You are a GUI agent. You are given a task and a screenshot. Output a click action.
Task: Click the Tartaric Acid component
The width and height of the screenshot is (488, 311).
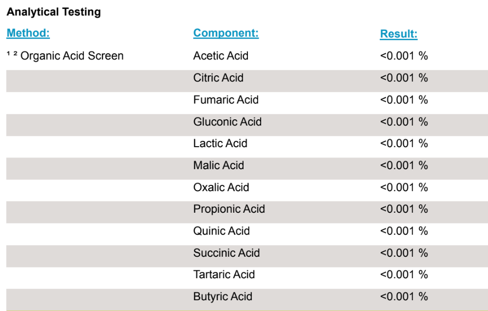tap(224, 274)
